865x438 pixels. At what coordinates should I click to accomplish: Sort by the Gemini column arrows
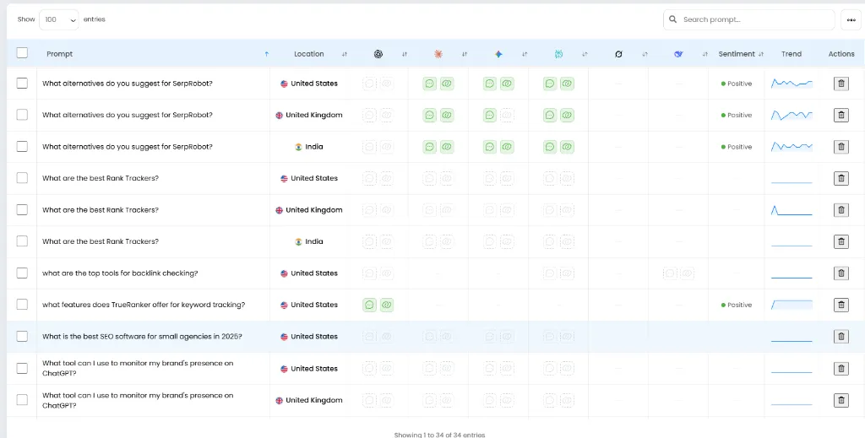coord(525,54)
